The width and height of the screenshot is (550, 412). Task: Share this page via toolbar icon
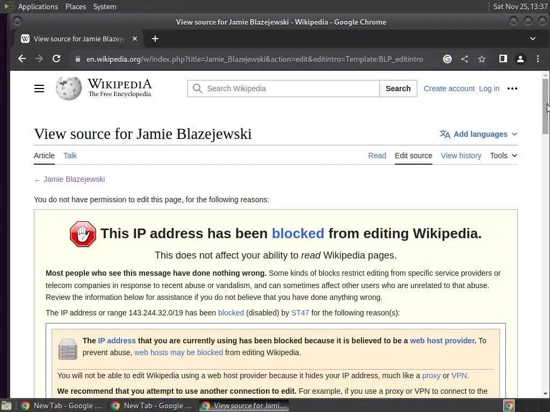(x=465, y=59)
